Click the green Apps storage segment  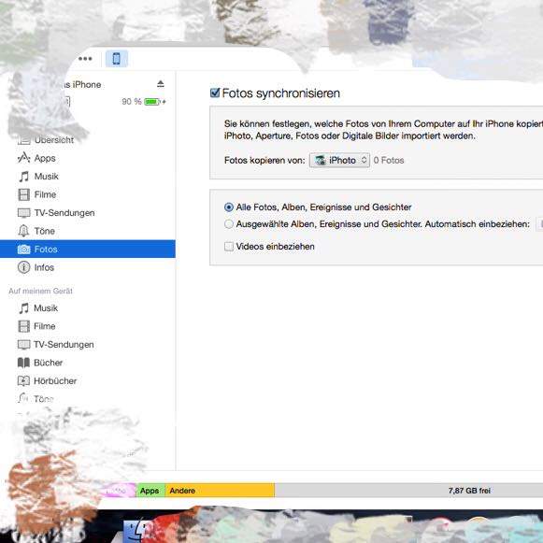[150, 491]
